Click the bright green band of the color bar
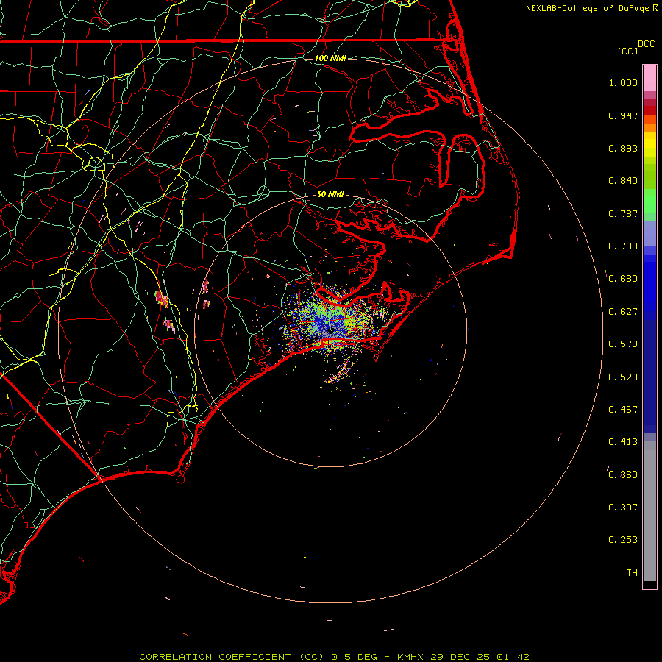The image size is (662, 662). click(649, 201)
